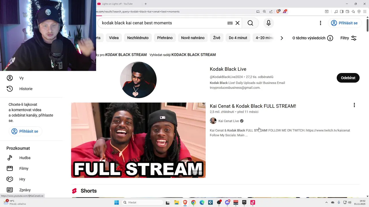Viewport: 369px width, 207px height.
Task: Open the on-screen keyboard icon in search box
Action: pos(230,23)
